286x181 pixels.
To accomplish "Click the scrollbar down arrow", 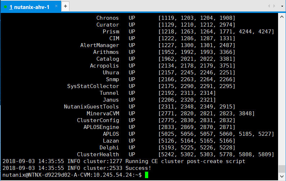I will [x=282, y=176].
